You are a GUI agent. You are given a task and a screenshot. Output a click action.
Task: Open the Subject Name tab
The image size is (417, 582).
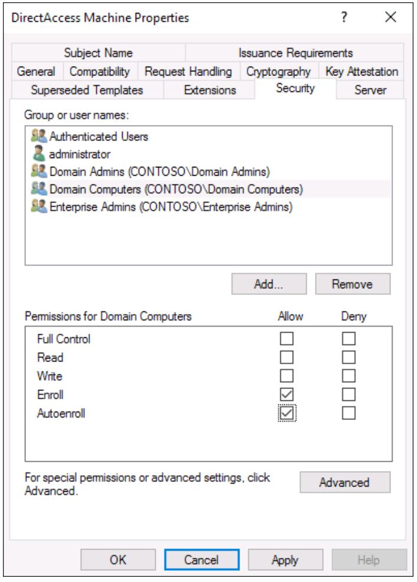[98, 52]
